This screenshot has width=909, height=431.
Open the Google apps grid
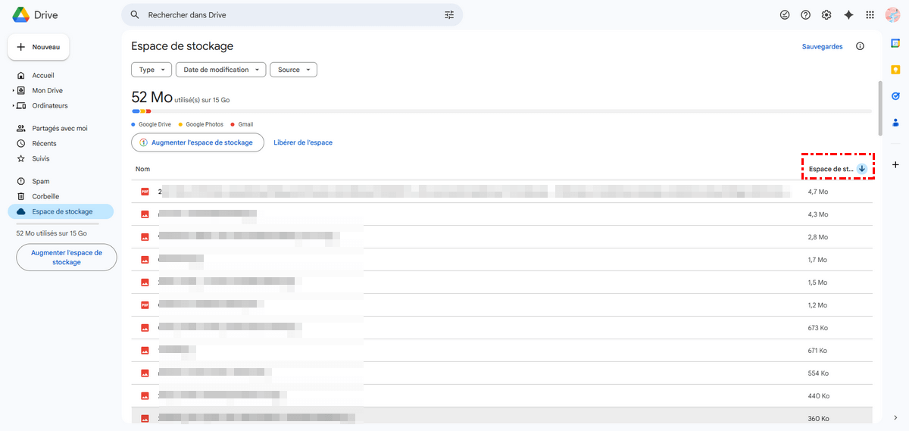click(x=870, y=14)
